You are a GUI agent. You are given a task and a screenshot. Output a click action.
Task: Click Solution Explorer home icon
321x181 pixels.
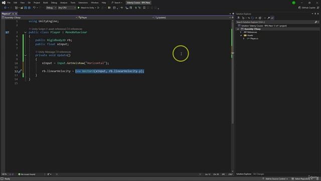click(238, 18)
